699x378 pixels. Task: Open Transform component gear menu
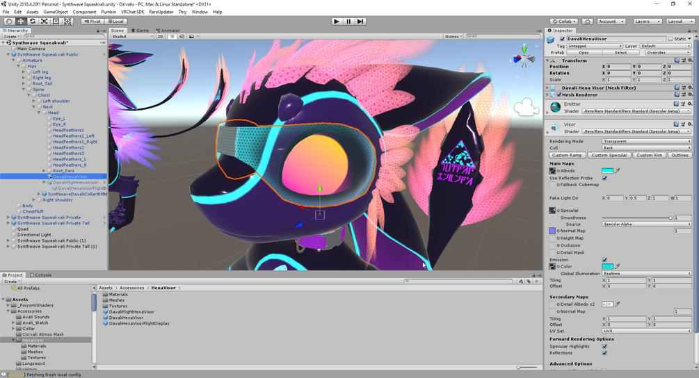[690, 60]
